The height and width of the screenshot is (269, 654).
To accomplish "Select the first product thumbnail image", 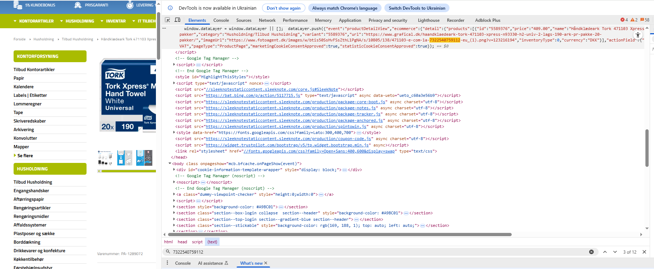I will 105,158.
